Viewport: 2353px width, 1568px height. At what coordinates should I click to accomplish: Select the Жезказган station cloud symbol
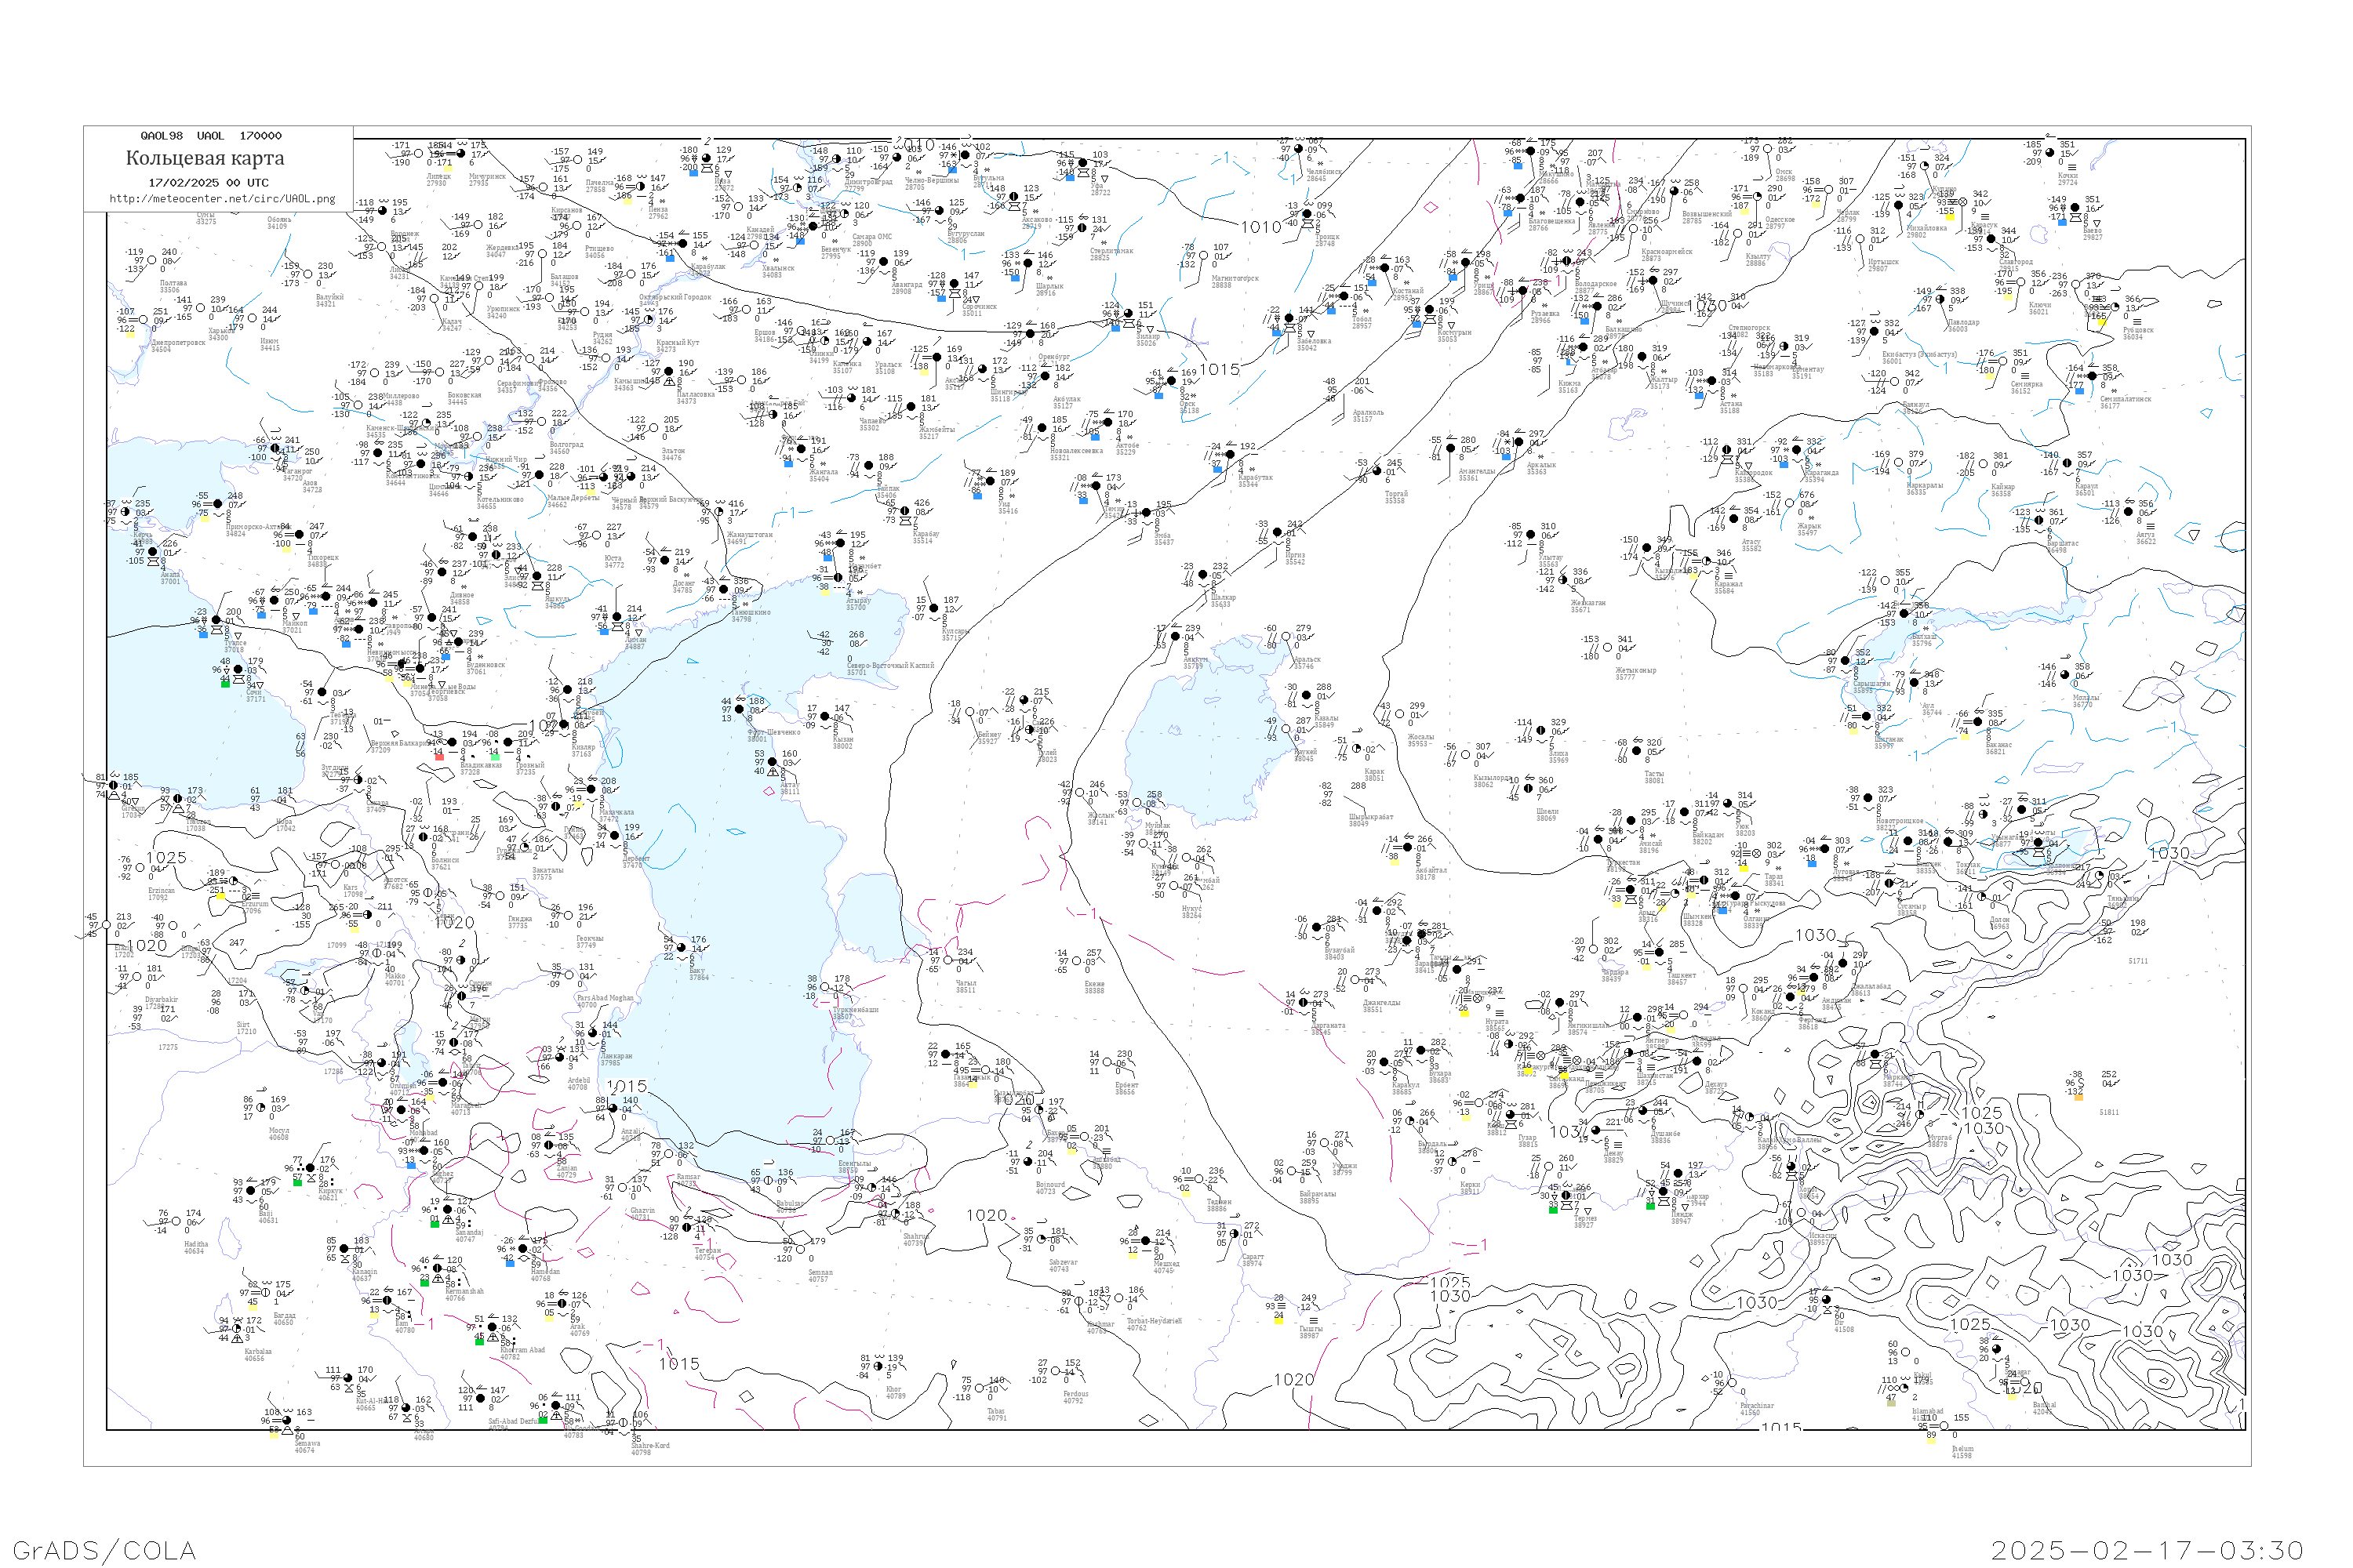[x=1565, y=581]
